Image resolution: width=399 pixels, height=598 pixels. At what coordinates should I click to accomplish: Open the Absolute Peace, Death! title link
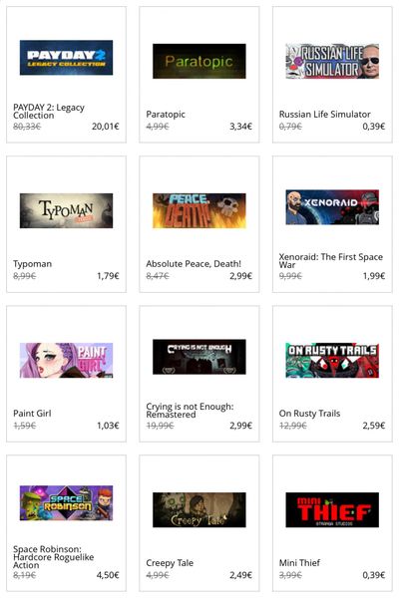[x=194, y=264]
